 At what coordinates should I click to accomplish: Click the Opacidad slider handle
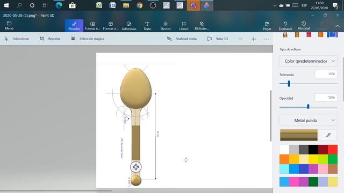click(x=308, y=107)
